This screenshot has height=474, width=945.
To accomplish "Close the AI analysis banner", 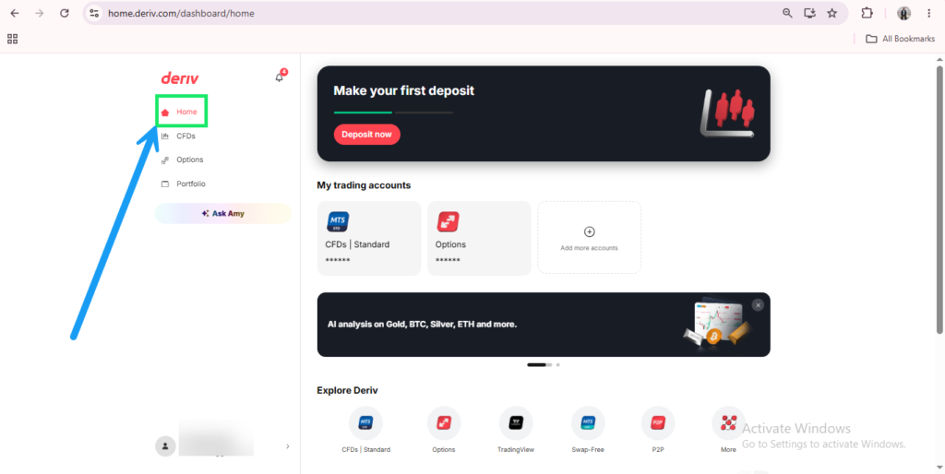I will tap(759, 305).
